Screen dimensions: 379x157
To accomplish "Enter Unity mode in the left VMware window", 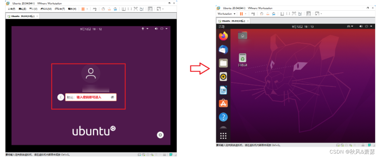I will coord(142,9).
